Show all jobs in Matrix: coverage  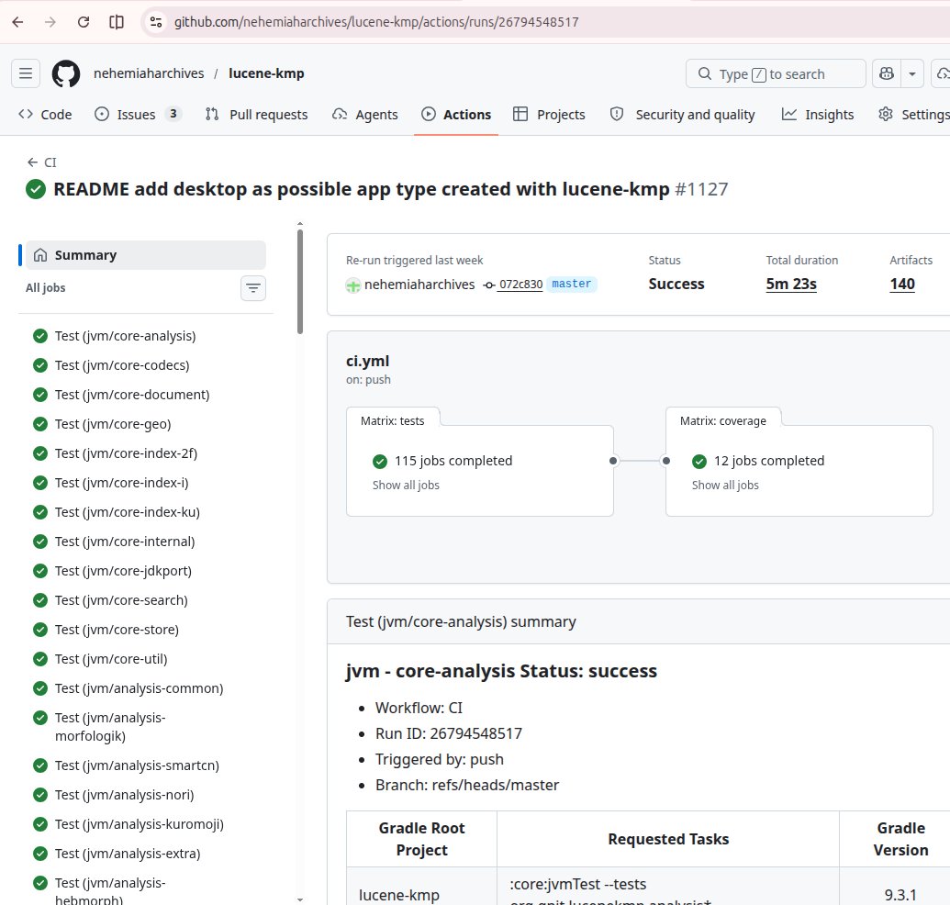(725, 486)
